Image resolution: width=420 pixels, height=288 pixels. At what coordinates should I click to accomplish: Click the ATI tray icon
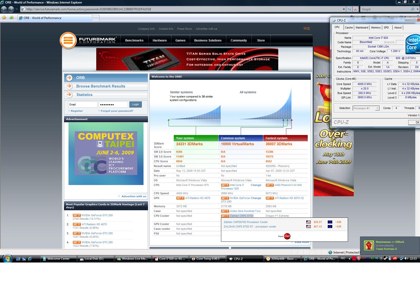point(395,258)
